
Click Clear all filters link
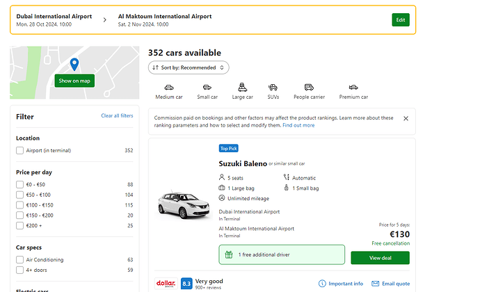coord(117,115)
